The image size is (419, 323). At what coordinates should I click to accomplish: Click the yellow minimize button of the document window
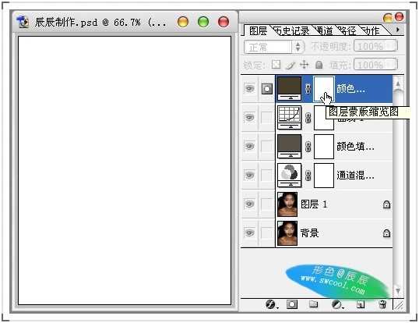pos(183,22)
